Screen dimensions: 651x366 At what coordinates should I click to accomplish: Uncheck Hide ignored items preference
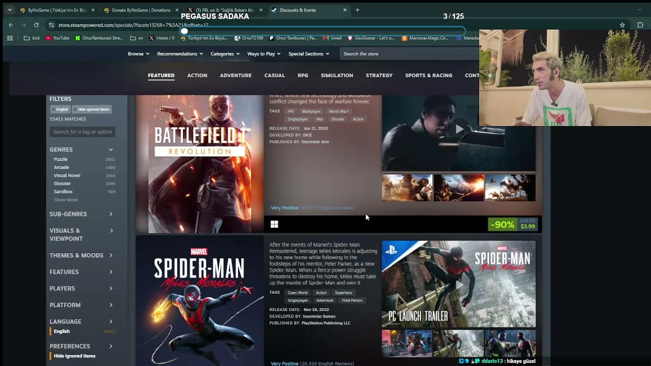74,356
